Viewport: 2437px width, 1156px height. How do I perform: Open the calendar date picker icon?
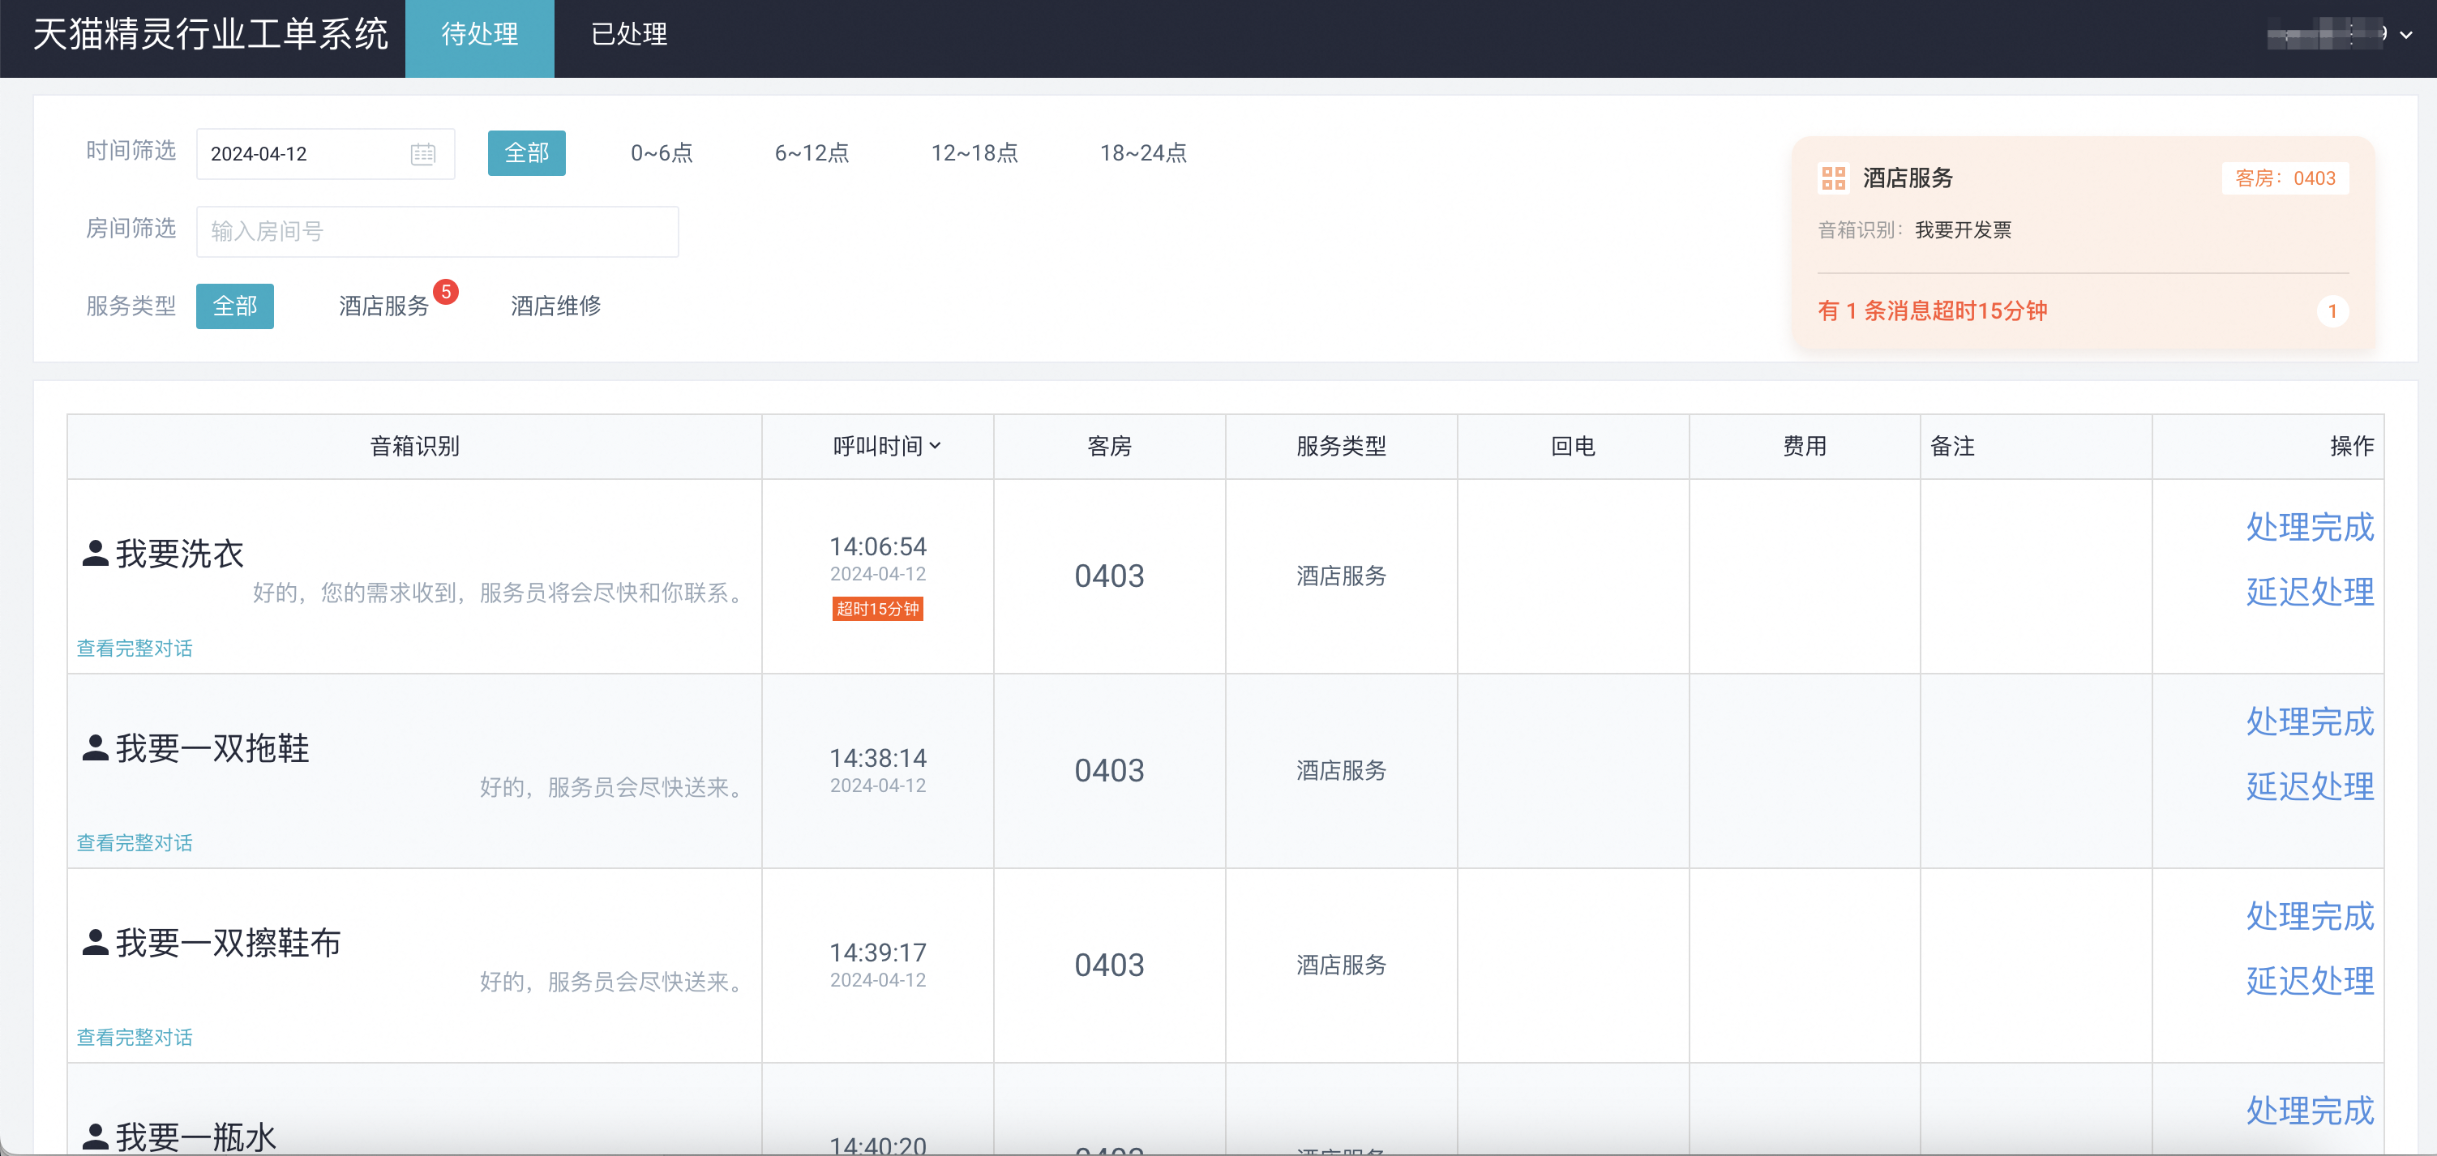pos(423,154)
